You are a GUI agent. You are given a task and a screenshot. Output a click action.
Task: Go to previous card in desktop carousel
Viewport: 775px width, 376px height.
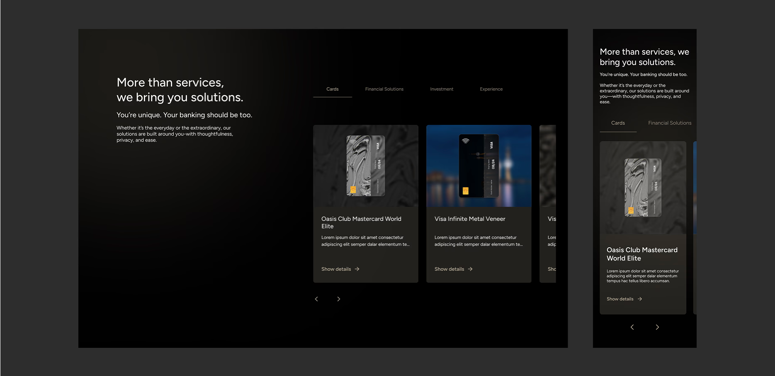click(x=316, y=299)
